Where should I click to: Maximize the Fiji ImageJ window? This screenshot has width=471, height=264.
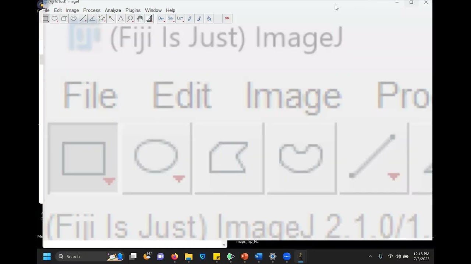pyautogui.click(x=411, y=3)
